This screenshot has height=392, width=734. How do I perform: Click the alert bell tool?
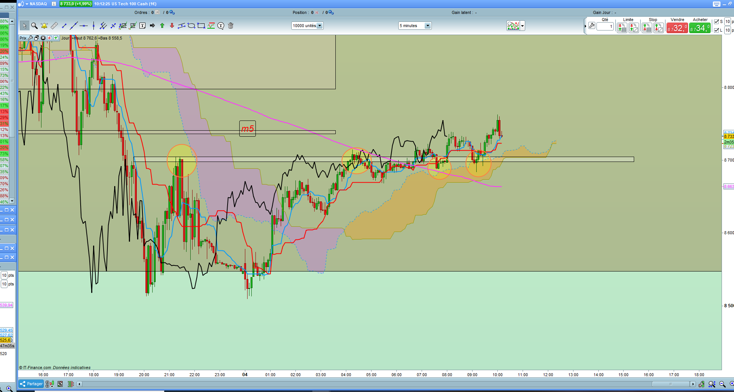coord(44,26)
